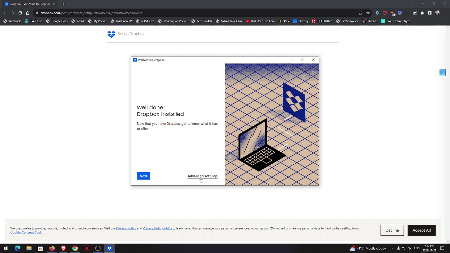Select the Dropbox - Welcome to Dropbox tab
450x253 pixels.
click(30, 4)
